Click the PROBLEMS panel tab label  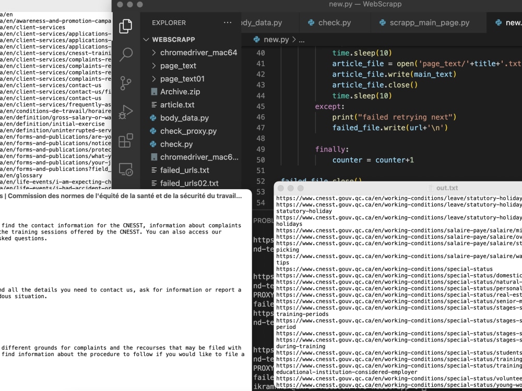pyautogui.click(x=264, y=221)
